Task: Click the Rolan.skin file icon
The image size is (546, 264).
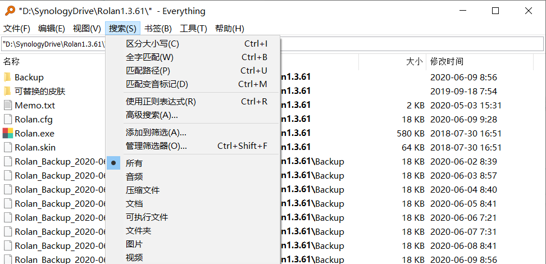Action: [x=8, y=147]
